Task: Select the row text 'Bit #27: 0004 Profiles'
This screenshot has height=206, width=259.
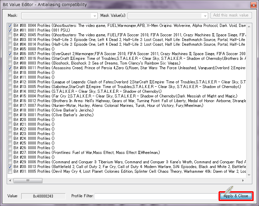Action: pyautogui.click(x=32, y=153)
